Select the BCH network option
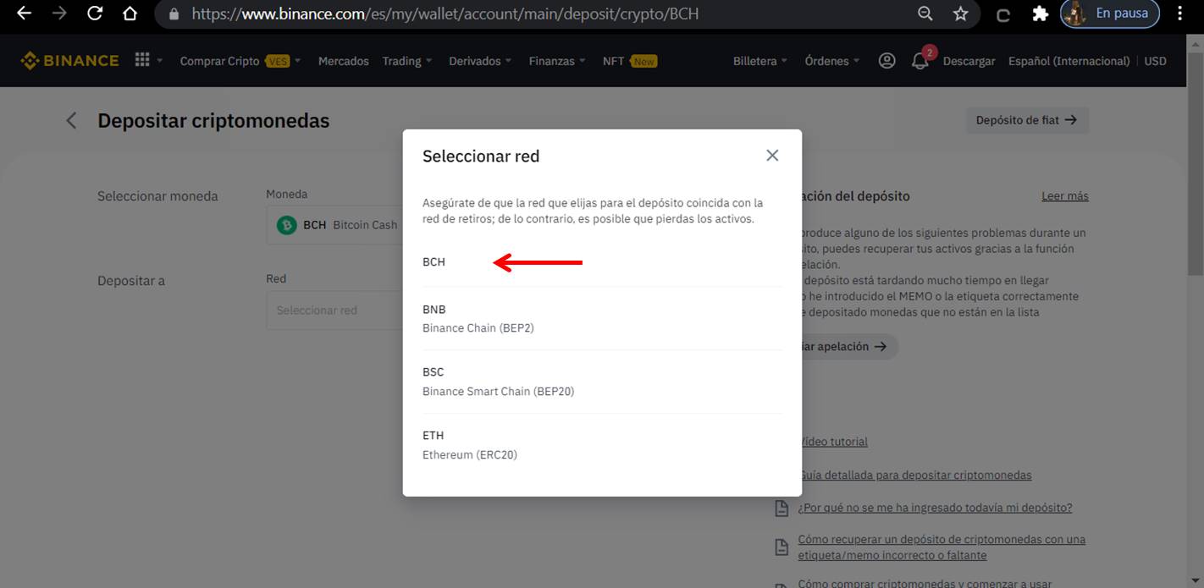 (x=602, y=262)
